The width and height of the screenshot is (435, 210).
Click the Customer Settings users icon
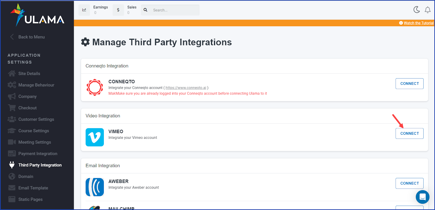click(12, 119)
